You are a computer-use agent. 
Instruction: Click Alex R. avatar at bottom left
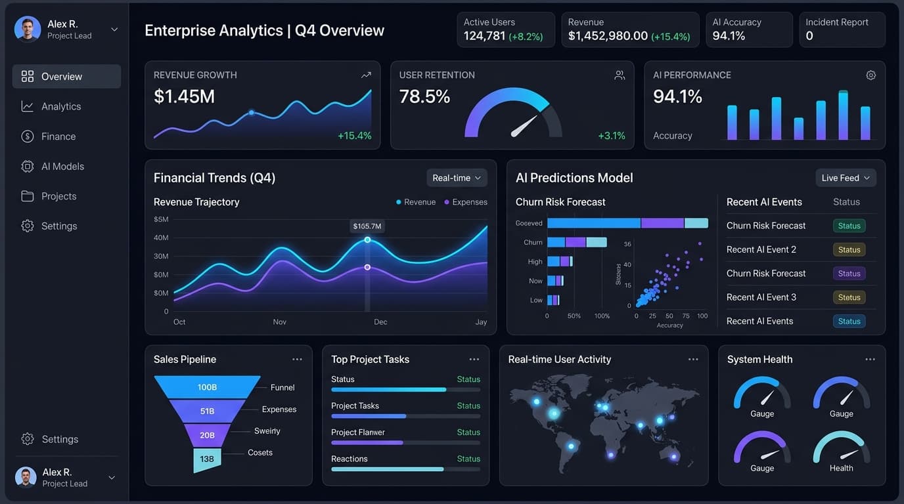coord(26,478)
